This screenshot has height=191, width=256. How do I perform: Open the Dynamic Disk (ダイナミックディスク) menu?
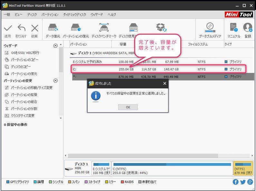[75, 14]
